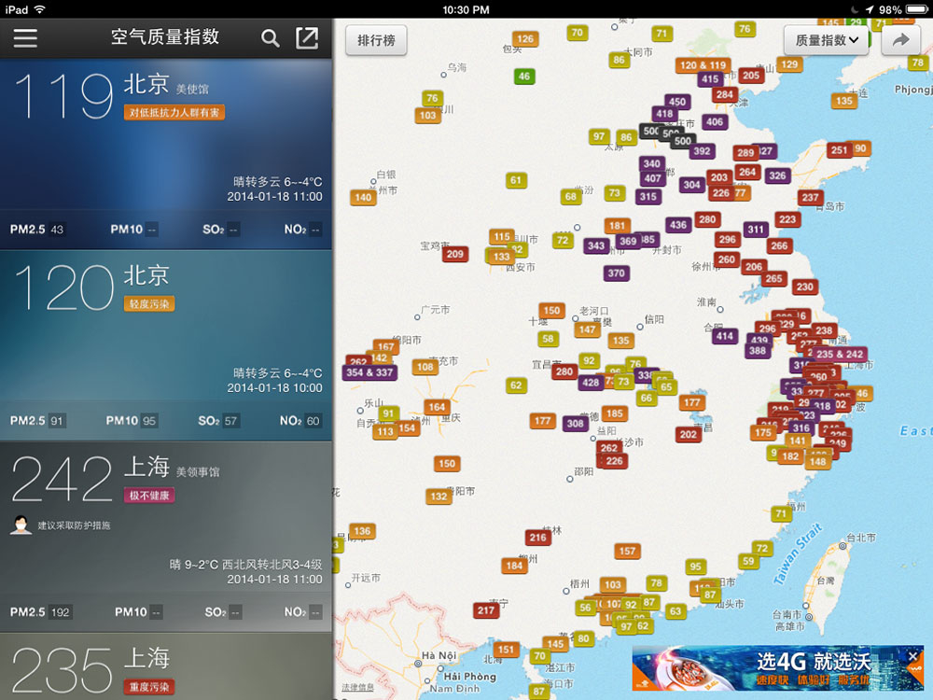Viewport: 933px width, 700px height.
Task: Open the hamburger menu
Action: click(25, 38)
